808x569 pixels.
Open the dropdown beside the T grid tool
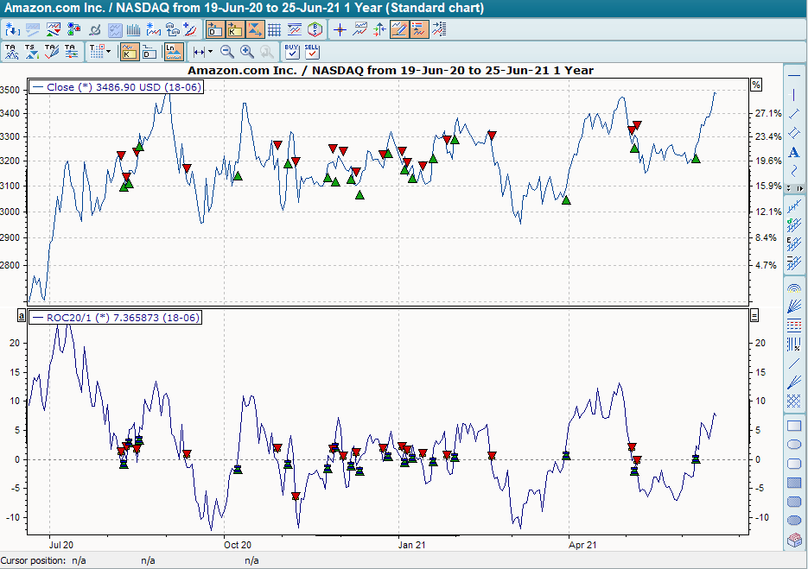(x=109, y=52)
